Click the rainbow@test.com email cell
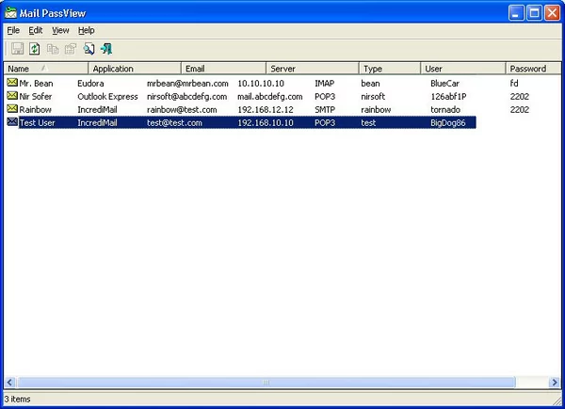 tap(182, 109)
